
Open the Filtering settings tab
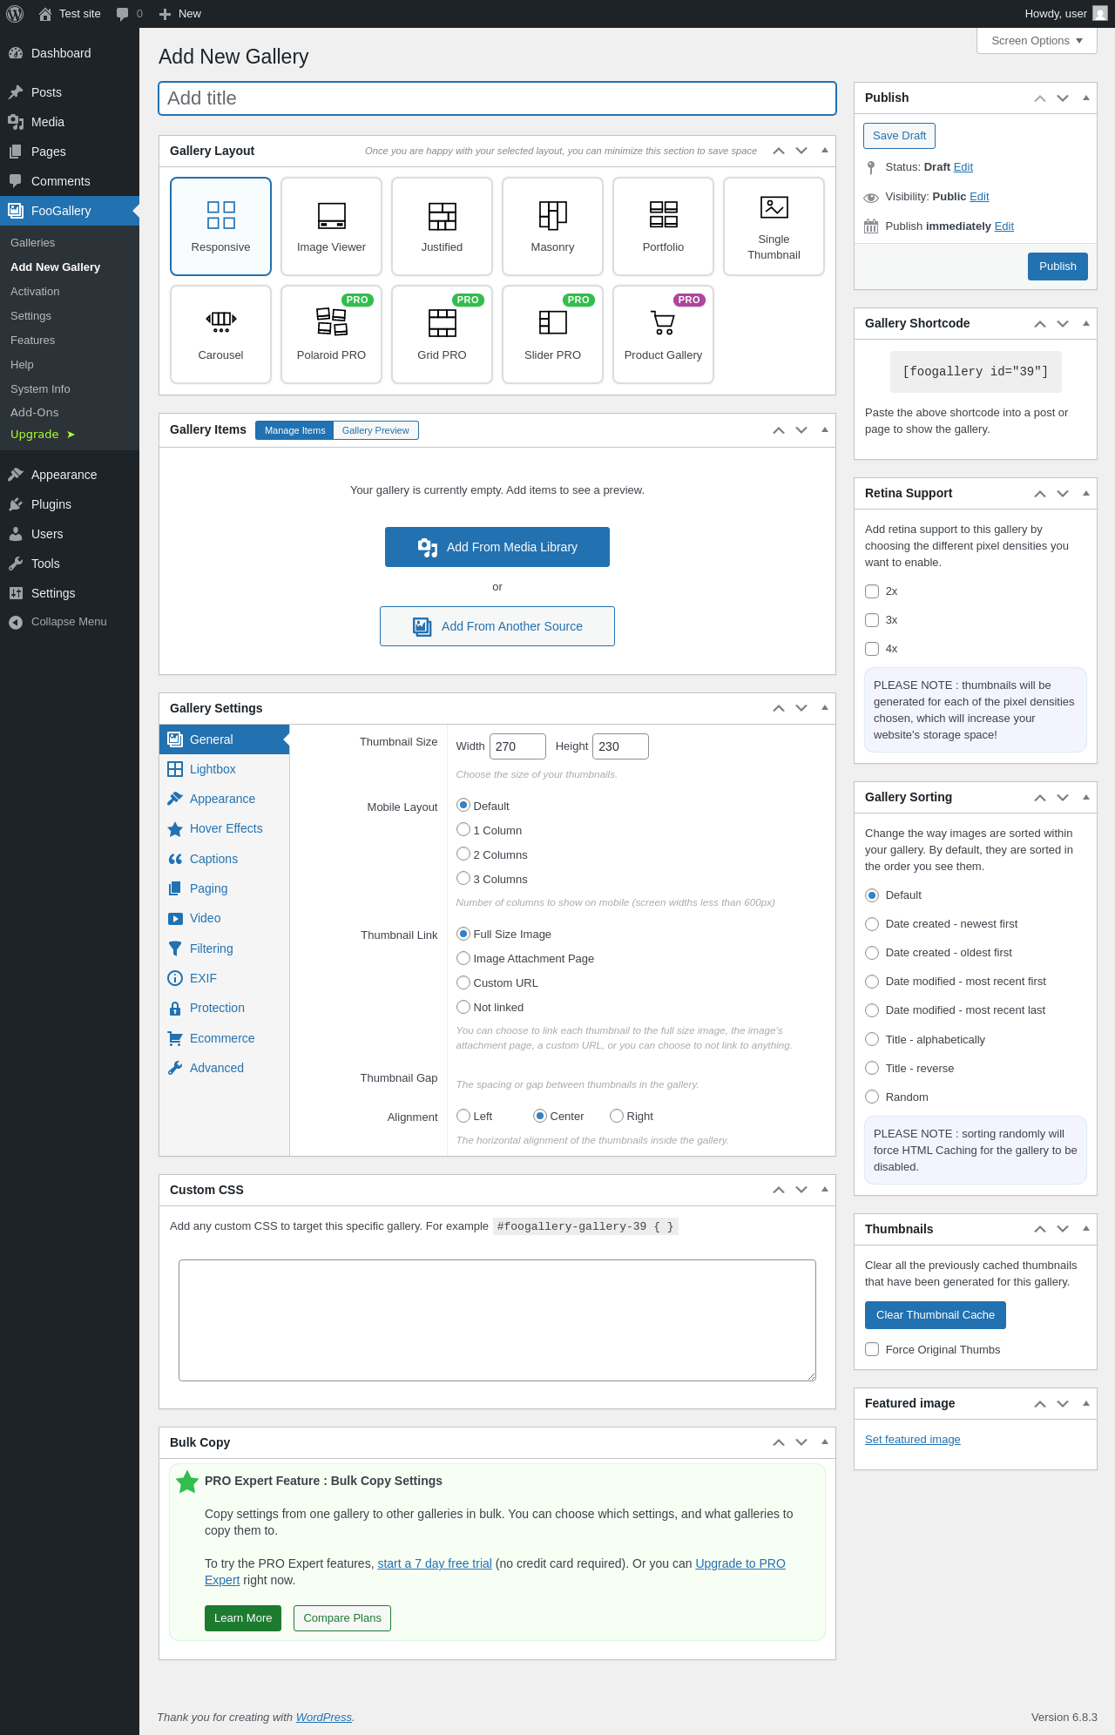pos(224,949)
